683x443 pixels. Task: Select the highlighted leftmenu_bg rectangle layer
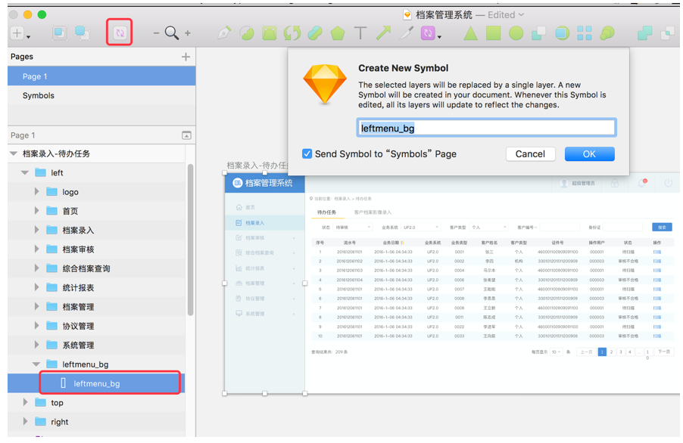point(97,383)
